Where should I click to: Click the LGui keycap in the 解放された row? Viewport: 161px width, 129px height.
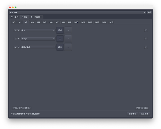click(60, 47)
